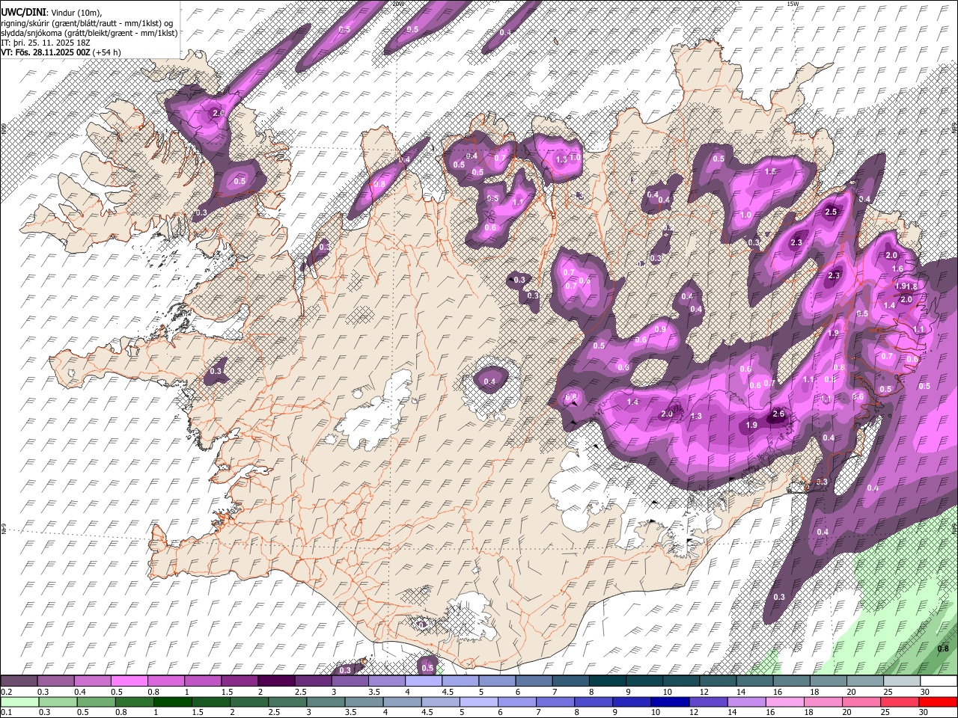Click the '1.91.8' overlapping value label
This screenshot has height=718, width=958.
point(906,286)
